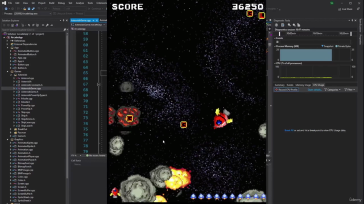Open the Build menu
The height and width of the screenshot is (204, 364).
coord(52,3)
